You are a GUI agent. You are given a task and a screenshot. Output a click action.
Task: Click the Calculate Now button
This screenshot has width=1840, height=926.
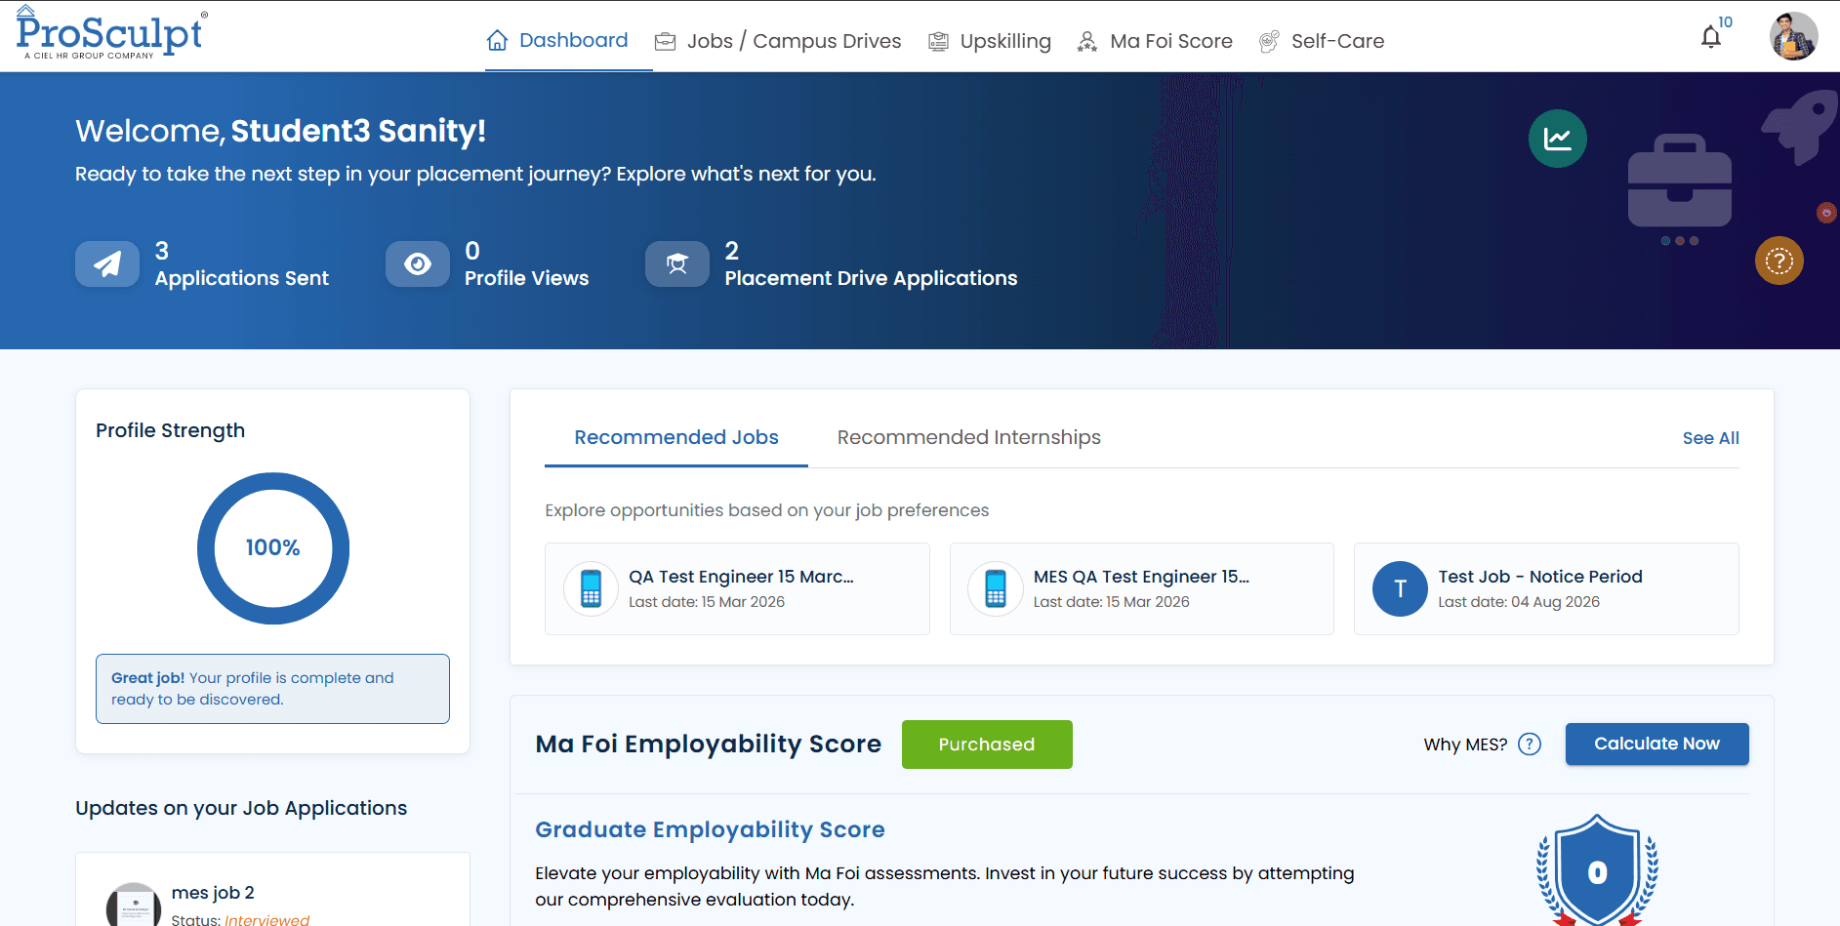point(1656,744)
